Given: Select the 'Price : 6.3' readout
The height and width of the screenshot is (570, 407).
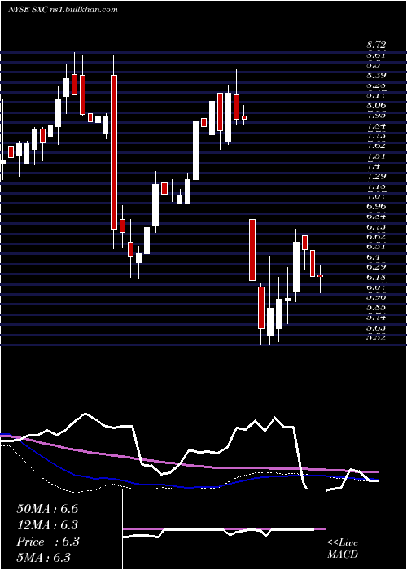Looking at the screenshot, I should tap(47, 541).
